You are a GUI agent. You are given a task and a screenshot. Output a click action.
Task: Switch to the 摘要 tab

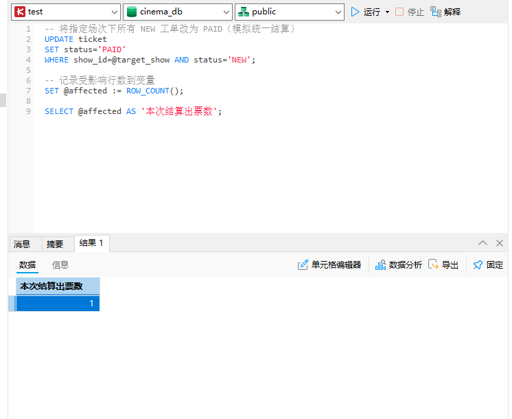tap(55, 244)
